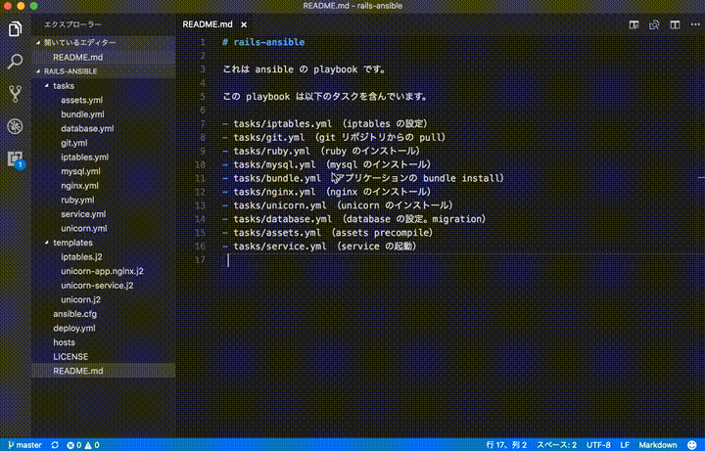Open ansible.cfg file
This screenshot has width=705, height=451.
[74, 314]
